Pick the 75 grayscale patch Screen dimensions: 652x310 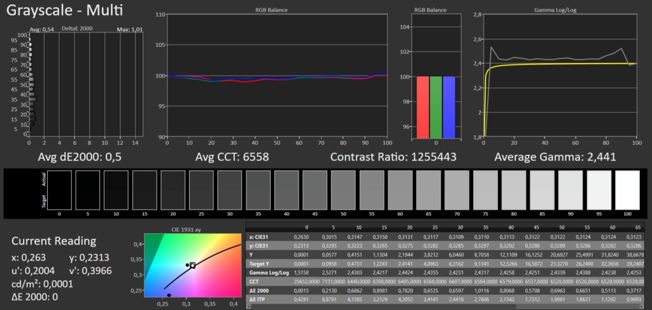tap(486, 190)
